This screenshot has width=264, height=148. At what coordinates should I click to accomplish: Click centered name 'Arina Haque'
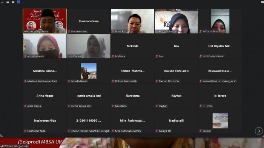(x=45, y=96)
